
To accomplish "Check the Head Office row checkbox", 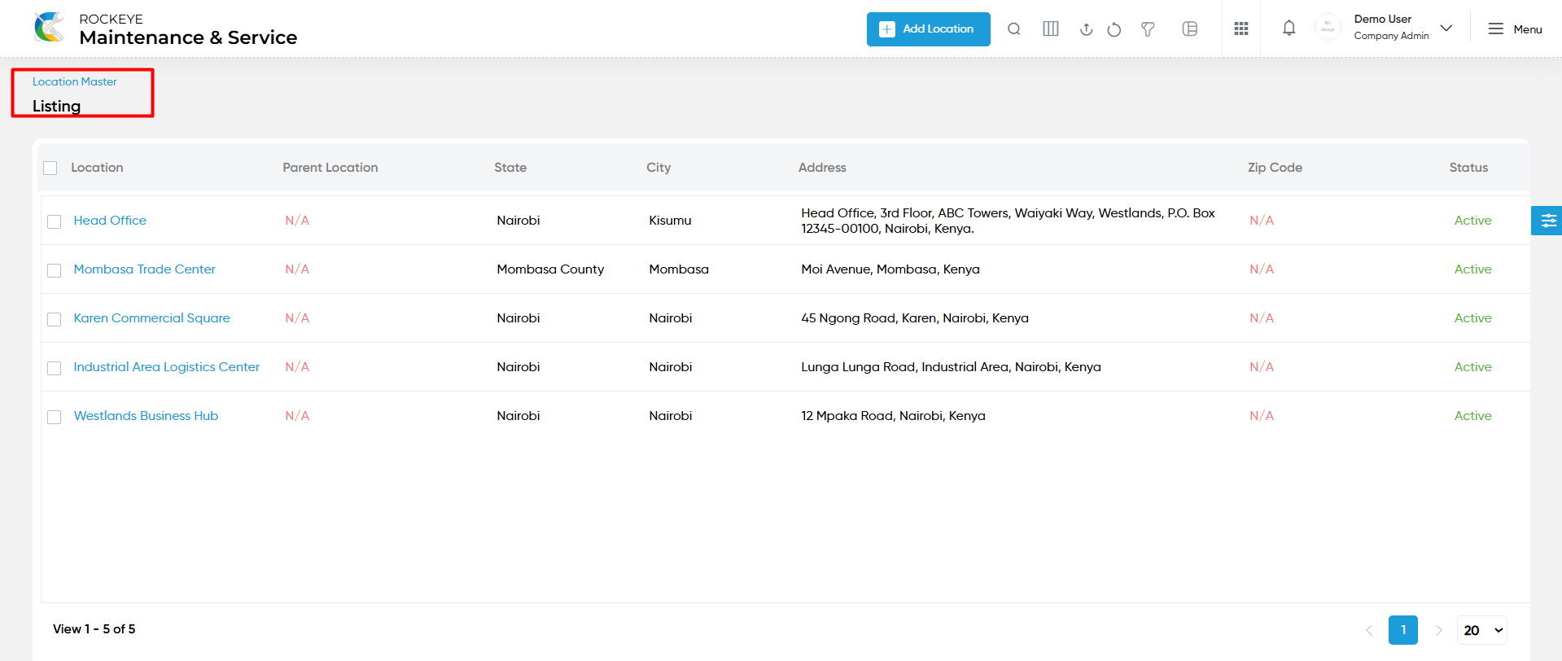I will point(55,221).
